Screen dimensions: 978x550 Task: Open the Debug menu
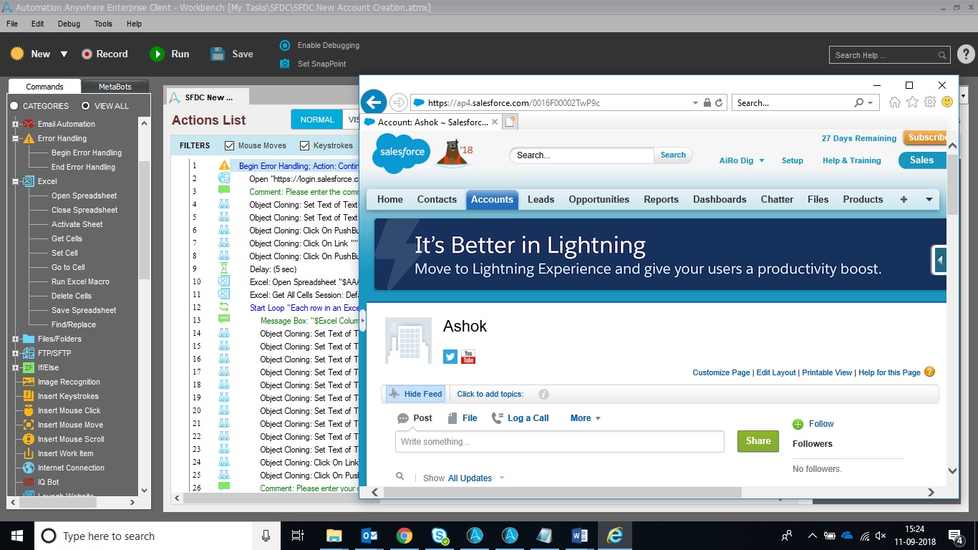pos(69,24)
